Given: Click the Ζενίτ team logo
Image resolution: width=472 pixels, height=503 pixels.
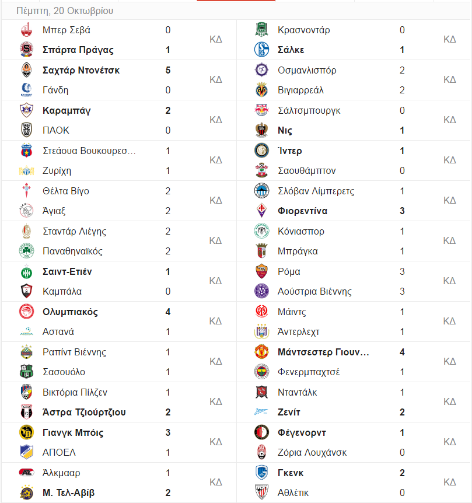Looking at the screenshot, I should tap(261, 412).
